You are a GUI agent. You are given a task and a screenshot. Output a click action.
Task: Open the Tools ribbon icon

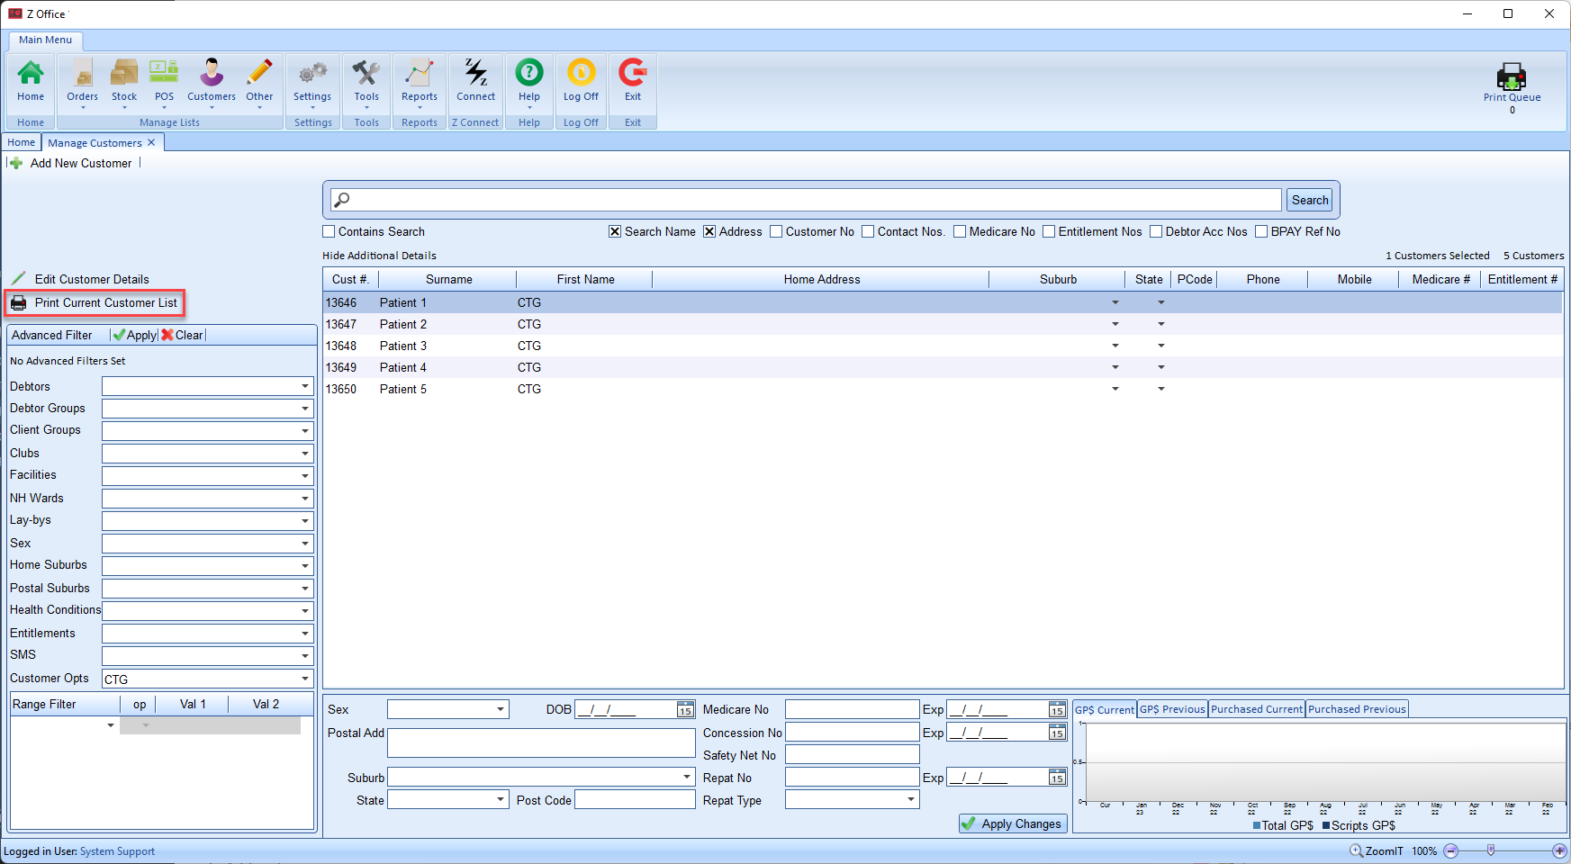[x=366, y=74]
